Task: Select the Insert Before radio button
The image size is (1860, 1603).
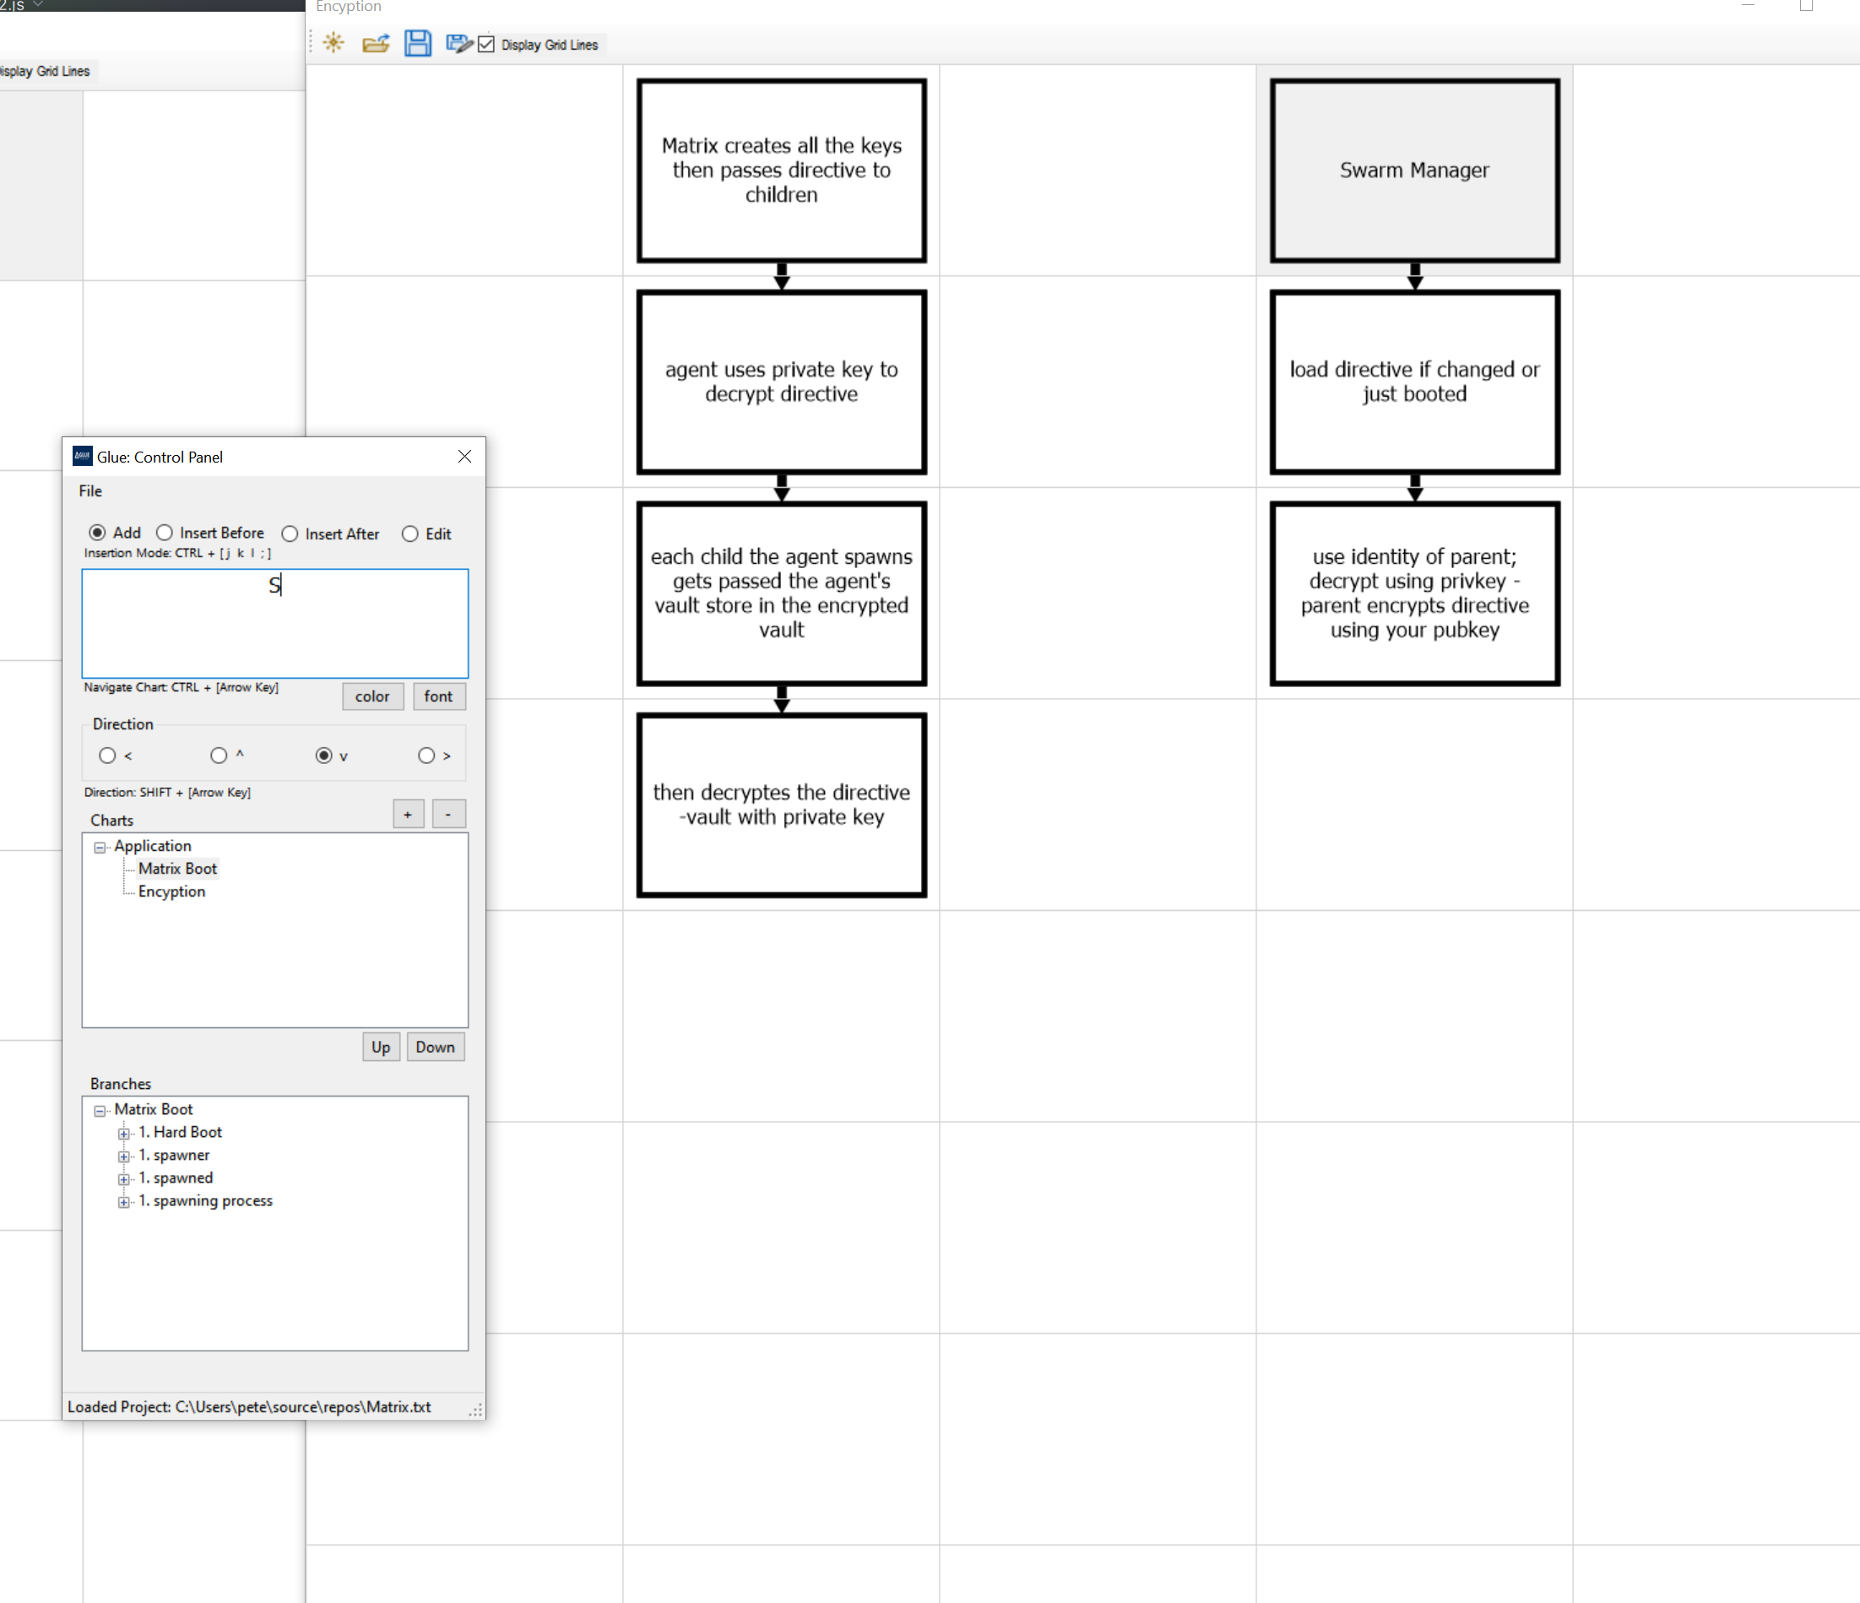Action: click(x=165, y=533)
